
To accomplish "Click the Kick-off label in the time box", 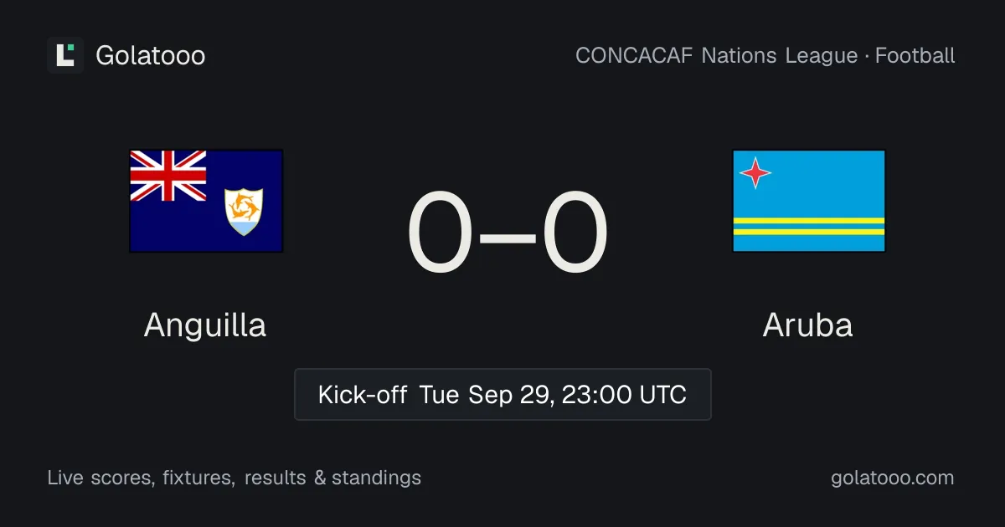I will (363, 395).
